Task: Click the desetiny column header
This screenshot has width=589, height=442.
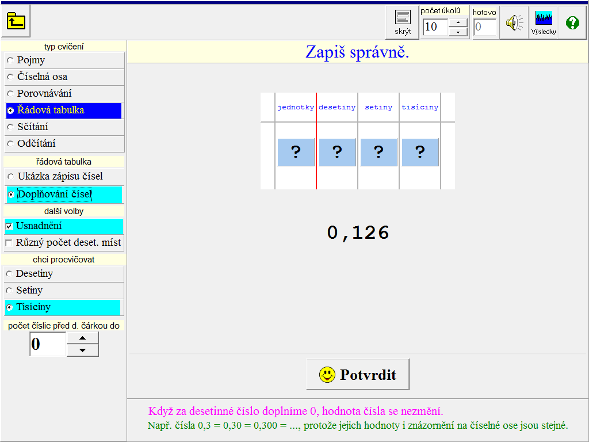Action: coord(337,108)
